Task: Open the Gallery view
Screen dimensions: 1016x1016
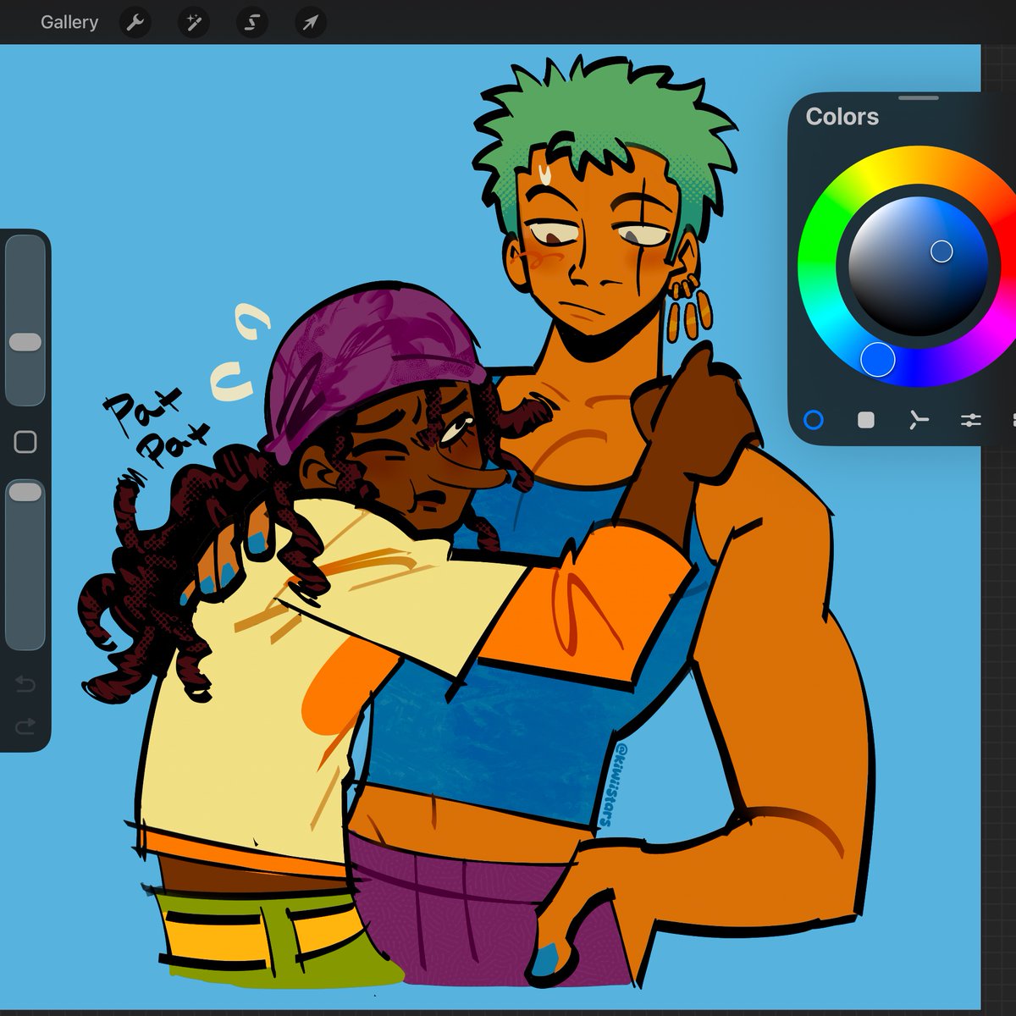Action: (69, 22)
